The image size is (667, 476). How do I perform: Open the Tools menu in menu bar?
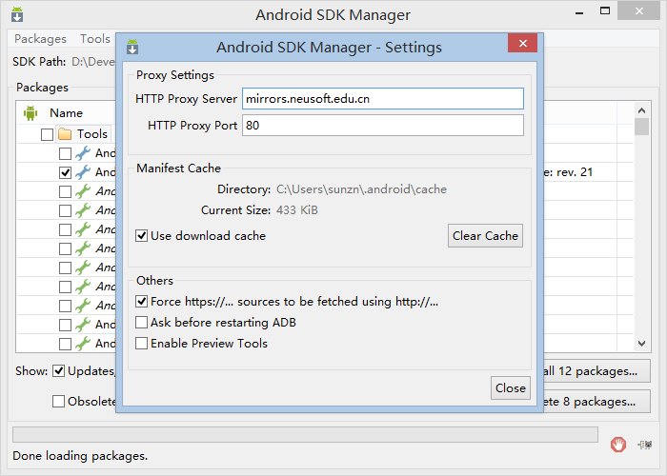click(95, 39)
